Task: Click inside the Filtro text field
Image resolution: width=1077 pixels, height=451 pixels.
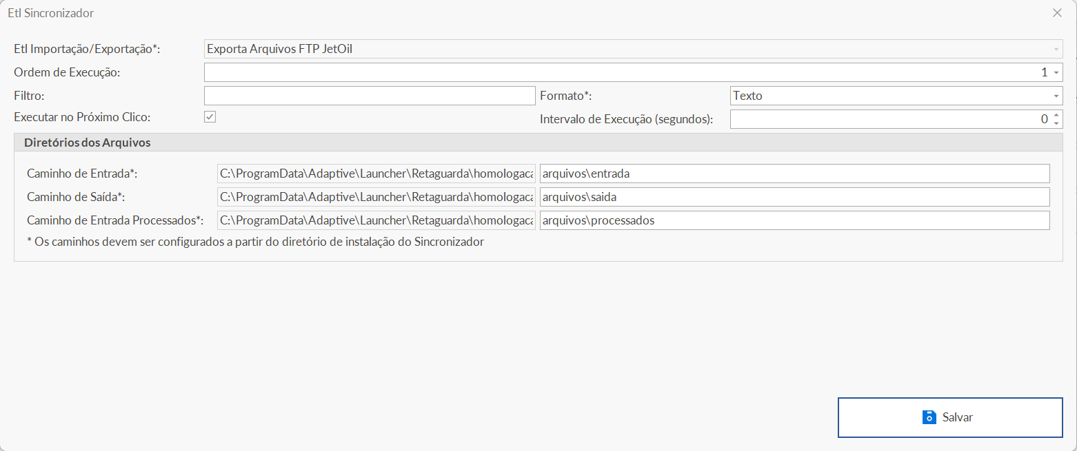Action: (x=370, y=96)
